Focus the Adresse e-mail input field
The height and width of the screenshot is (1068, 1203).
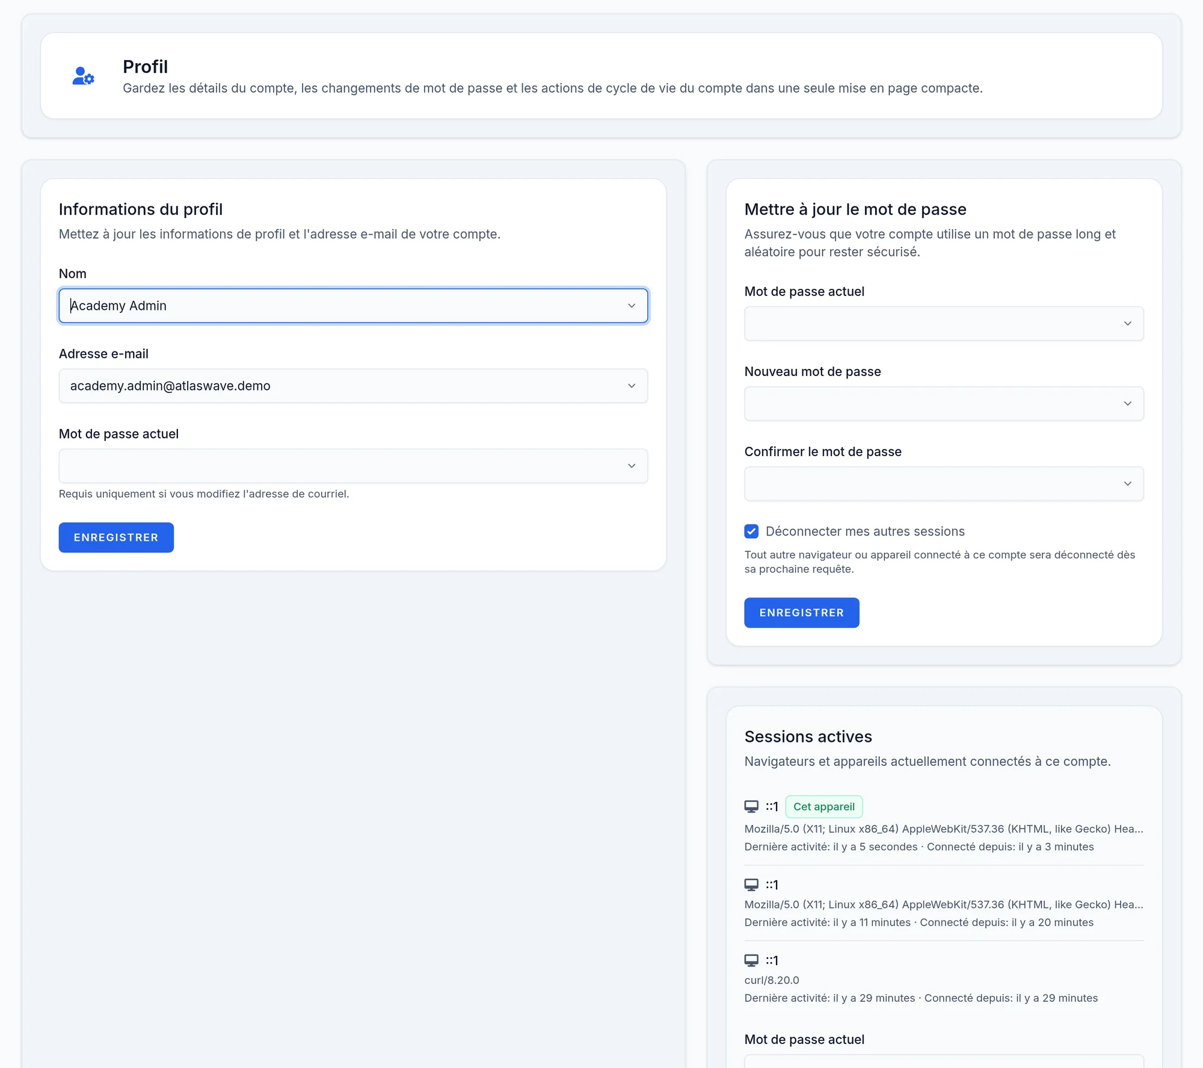point(353,386)
